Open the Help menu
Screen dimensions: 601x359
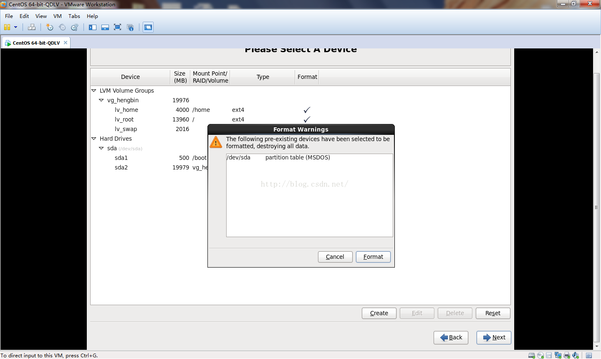point(92,16)
